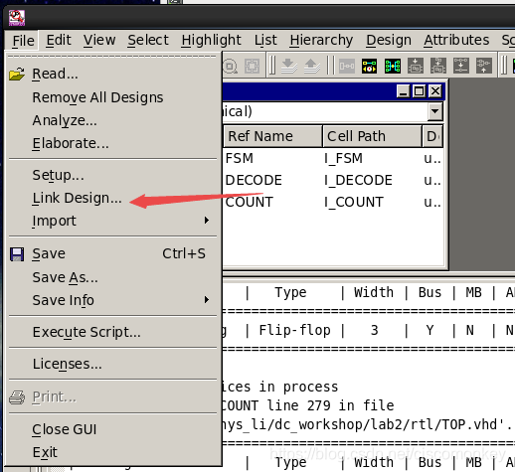Open the File menu
The height and width of the screenshot is (472, 515).
pyautogui.click(x=23, y=41)
